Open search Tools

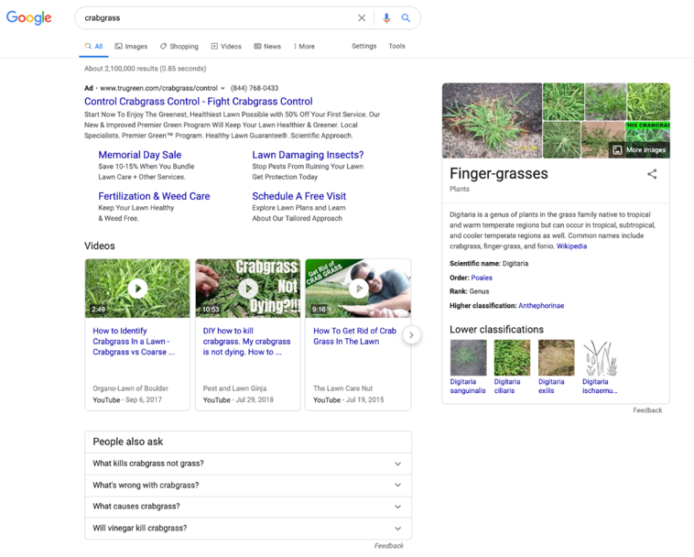tap(396, 46)
